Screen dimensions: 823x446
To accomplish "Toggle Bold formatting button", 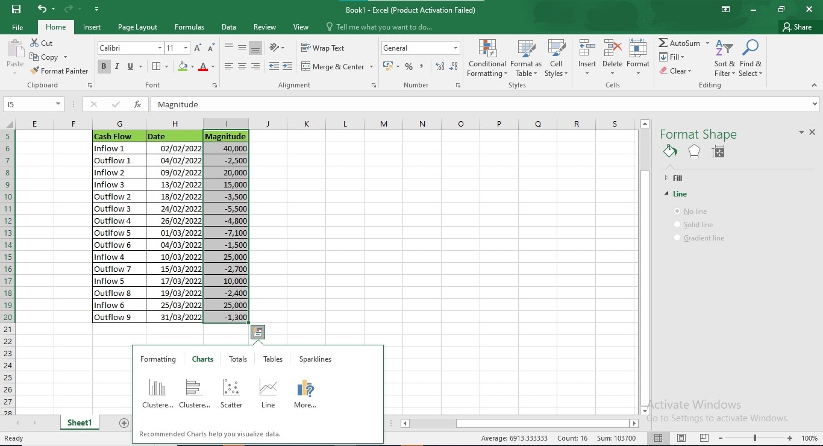I will click(104, 66).
